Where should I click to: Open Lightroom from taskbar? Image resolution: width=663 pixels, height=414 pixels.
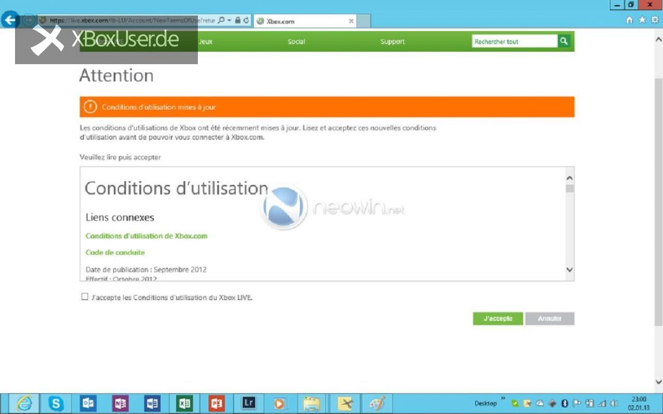click(249, 403)
